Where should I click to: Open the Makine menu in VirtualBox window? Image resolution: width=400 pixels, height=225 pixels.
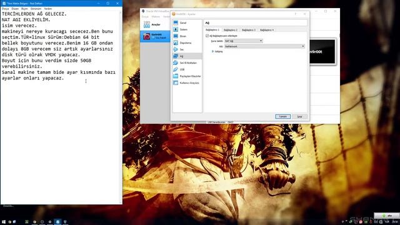156,17
